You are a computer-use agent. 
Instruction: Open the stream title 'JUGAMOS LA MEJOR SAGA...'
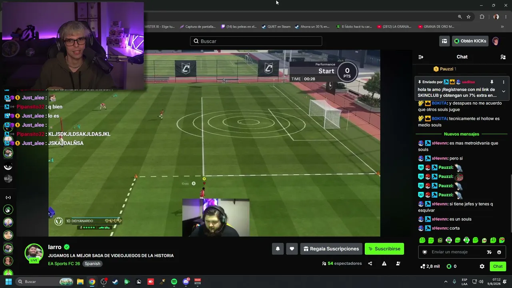point(111,256)
